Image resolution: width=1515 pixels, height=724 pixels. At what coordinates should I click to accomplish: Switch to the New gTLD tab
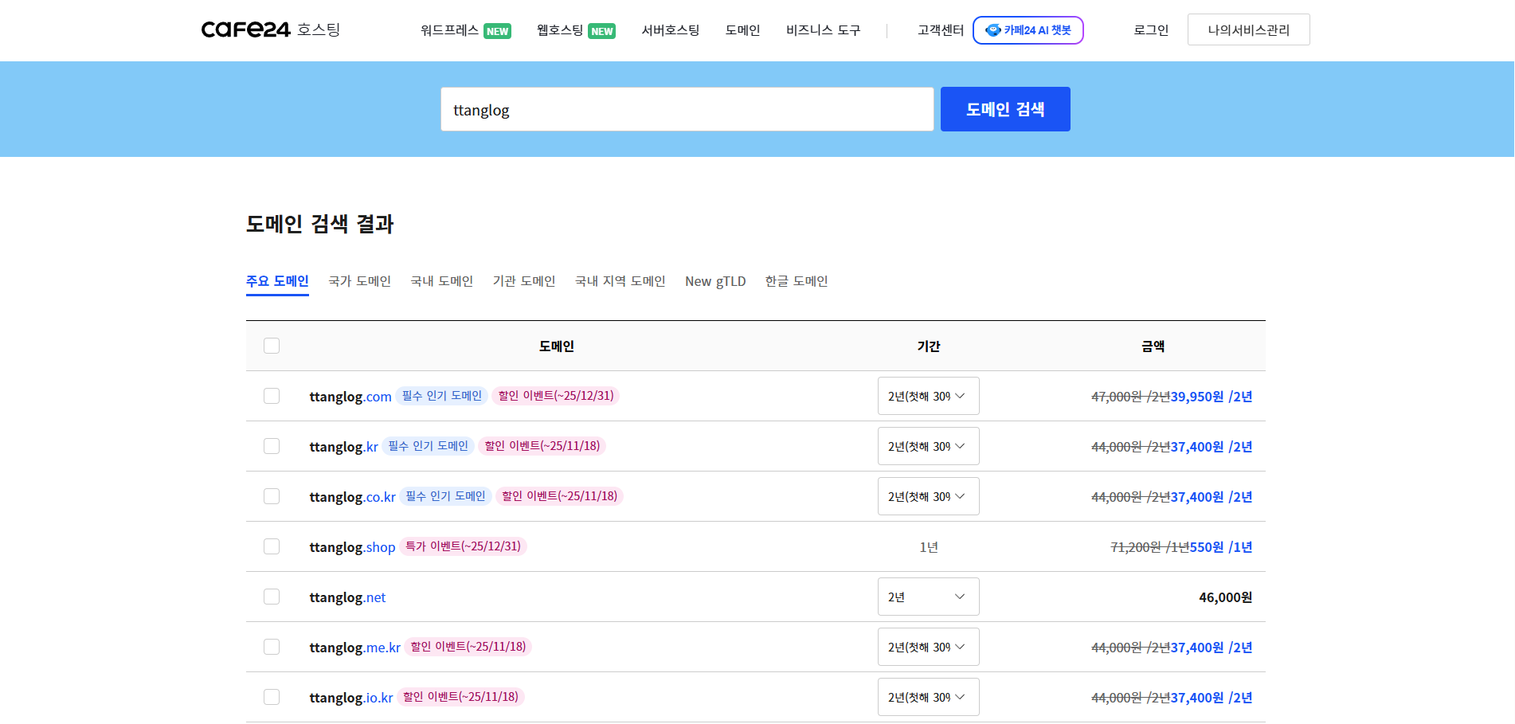point(715,281)
